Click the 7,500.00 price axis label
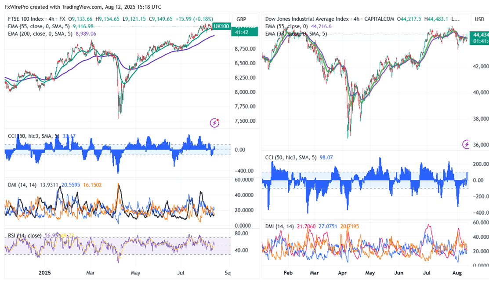The height and width of the screenshot is (285, 489). pyautogui.click(x=245, y=121)
